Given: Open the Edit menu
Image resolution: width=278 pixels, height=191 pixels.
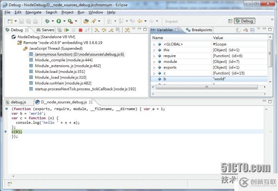Looking at the screenshot, I should (18, 12).
